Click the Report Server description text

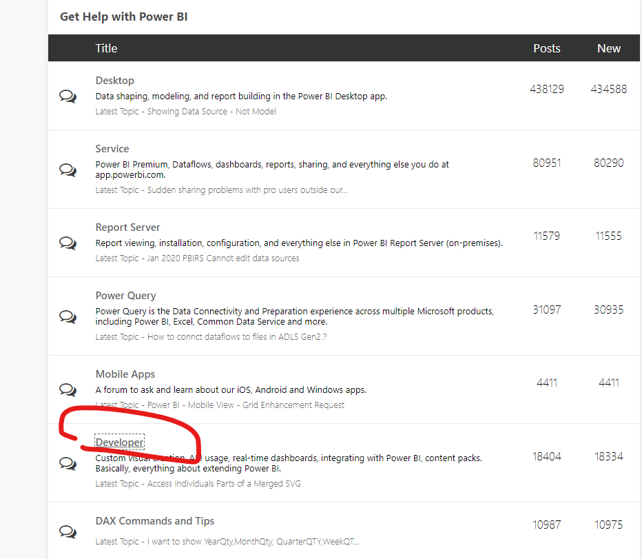(x=299, y=243)
